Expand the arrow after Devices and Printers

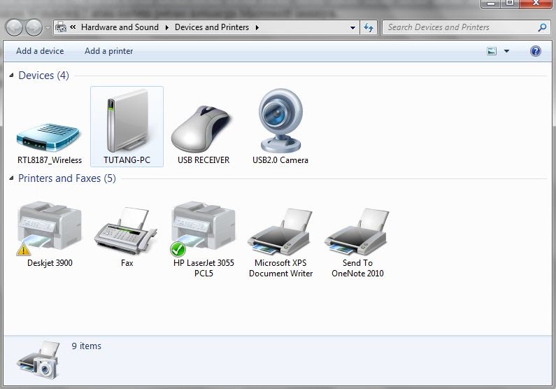coord(257,27)
